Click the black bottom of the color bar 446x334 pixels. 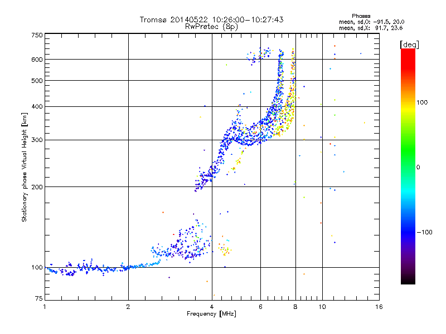[x=408, y=280]
